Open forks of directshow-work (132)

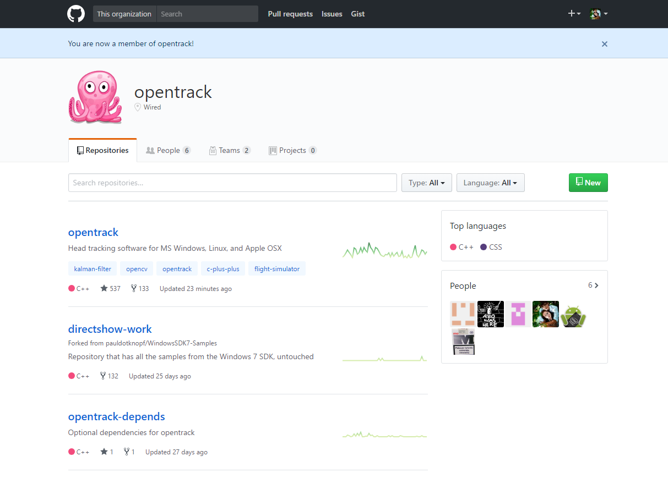pyautogui.click(x=109, y=376)
